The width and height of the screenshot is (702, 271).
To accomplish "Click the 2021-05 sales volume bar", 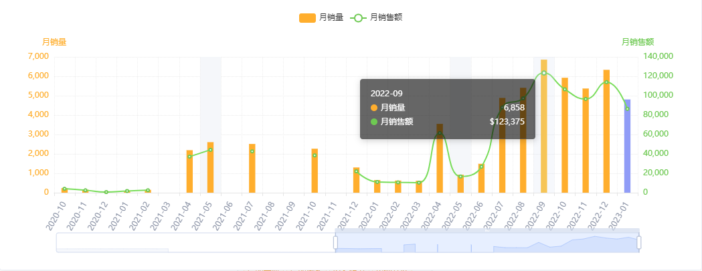I will (210, 167).
